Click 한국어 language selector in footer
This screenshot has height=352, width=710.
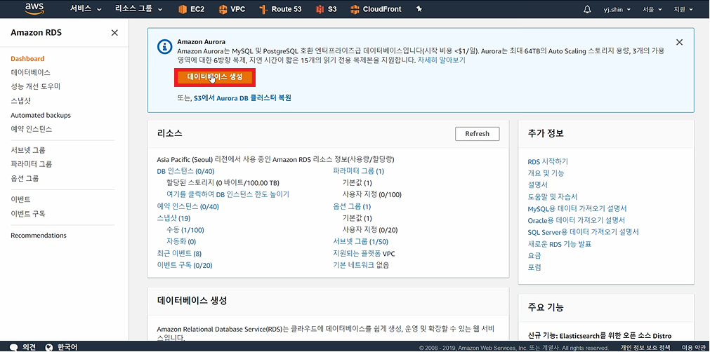[67, 348]
